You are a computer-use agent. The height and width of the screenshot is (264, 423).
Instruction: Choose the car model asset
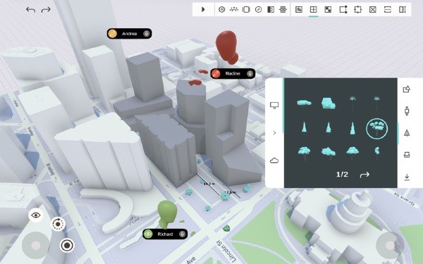(x=304, y=103)
